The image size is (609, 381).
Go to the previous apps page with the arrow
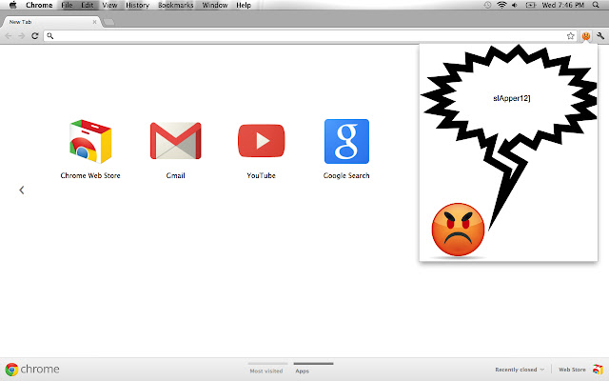pos(22,190)
